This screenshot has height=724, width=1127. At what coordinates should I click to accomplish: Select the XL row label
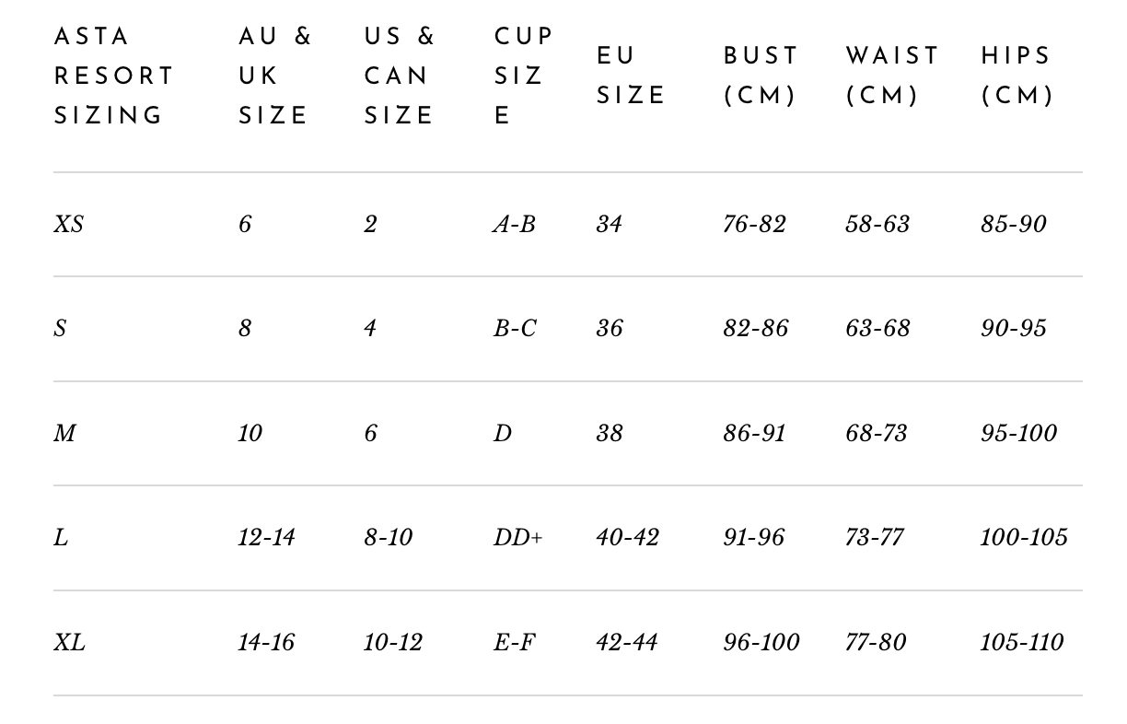pos(69,642)
